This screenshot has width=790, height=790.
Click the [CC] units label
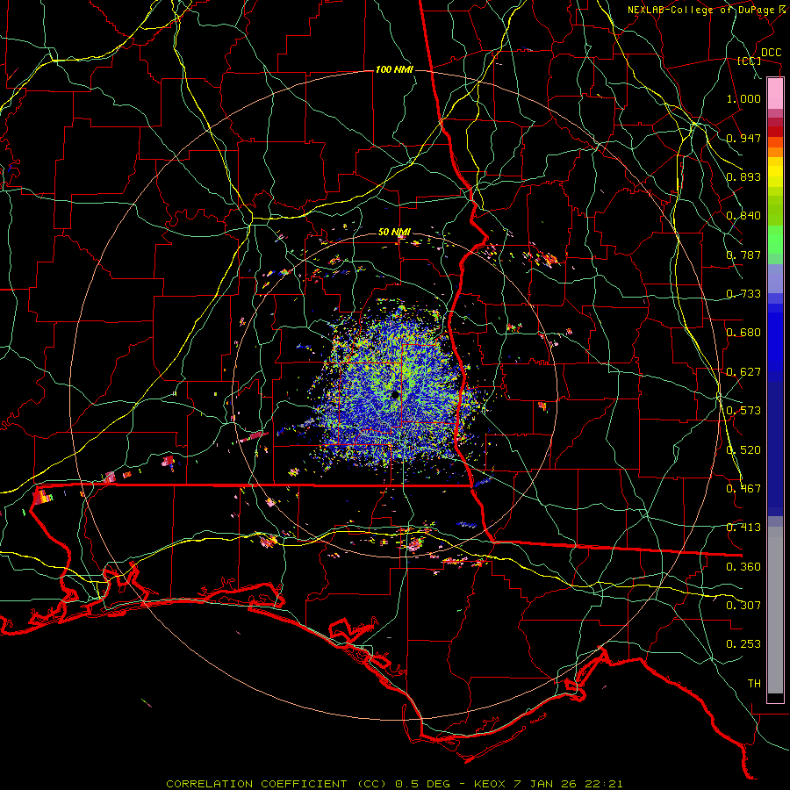tap(750, 61)
